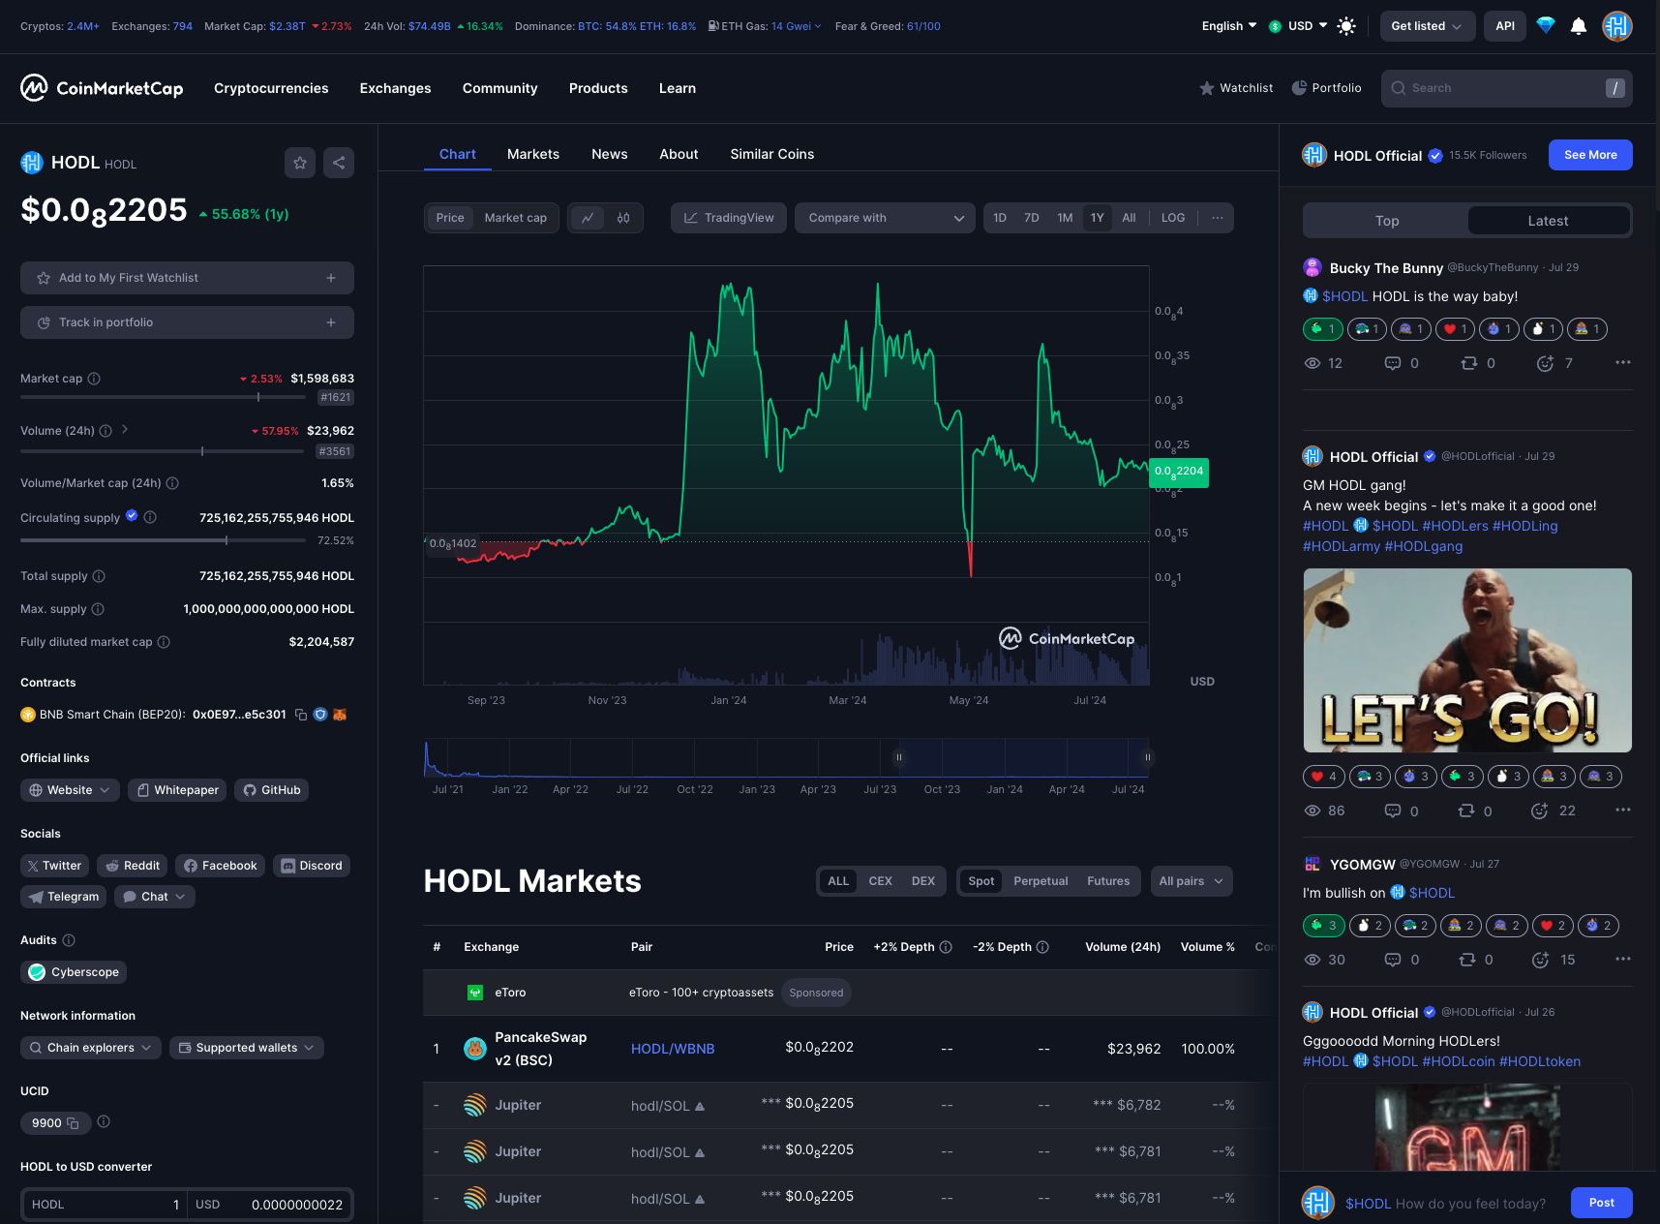
Task: Expand Website links dropdown
Action: pyautogui.click(x=70, y=790)
